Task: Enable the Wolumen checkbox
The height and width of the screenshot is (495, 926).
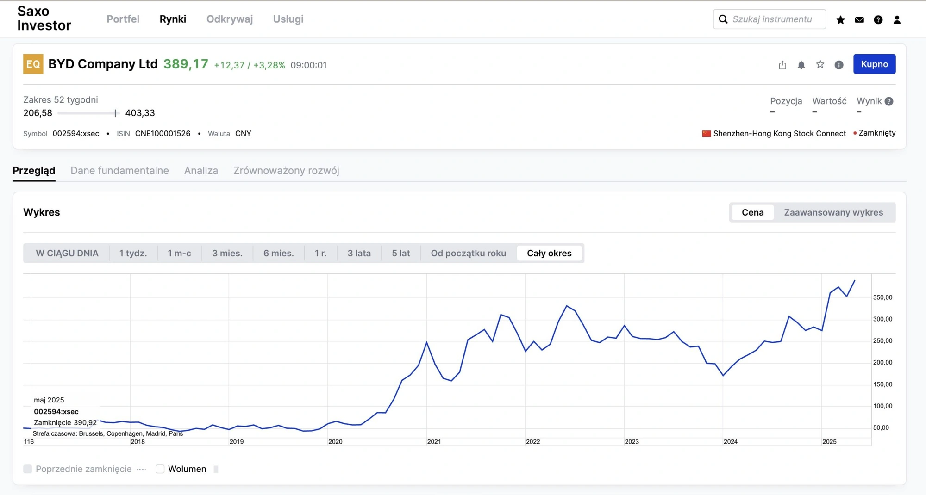Action: (160, 469)
